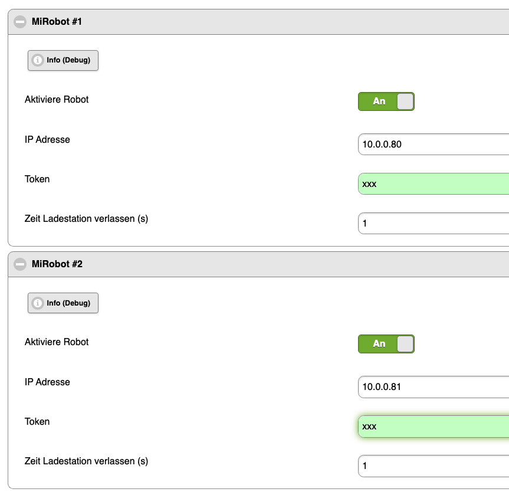Collapse the MiRobot #2 section
Viewport: 509px width, 492px height.
(20, 264)
